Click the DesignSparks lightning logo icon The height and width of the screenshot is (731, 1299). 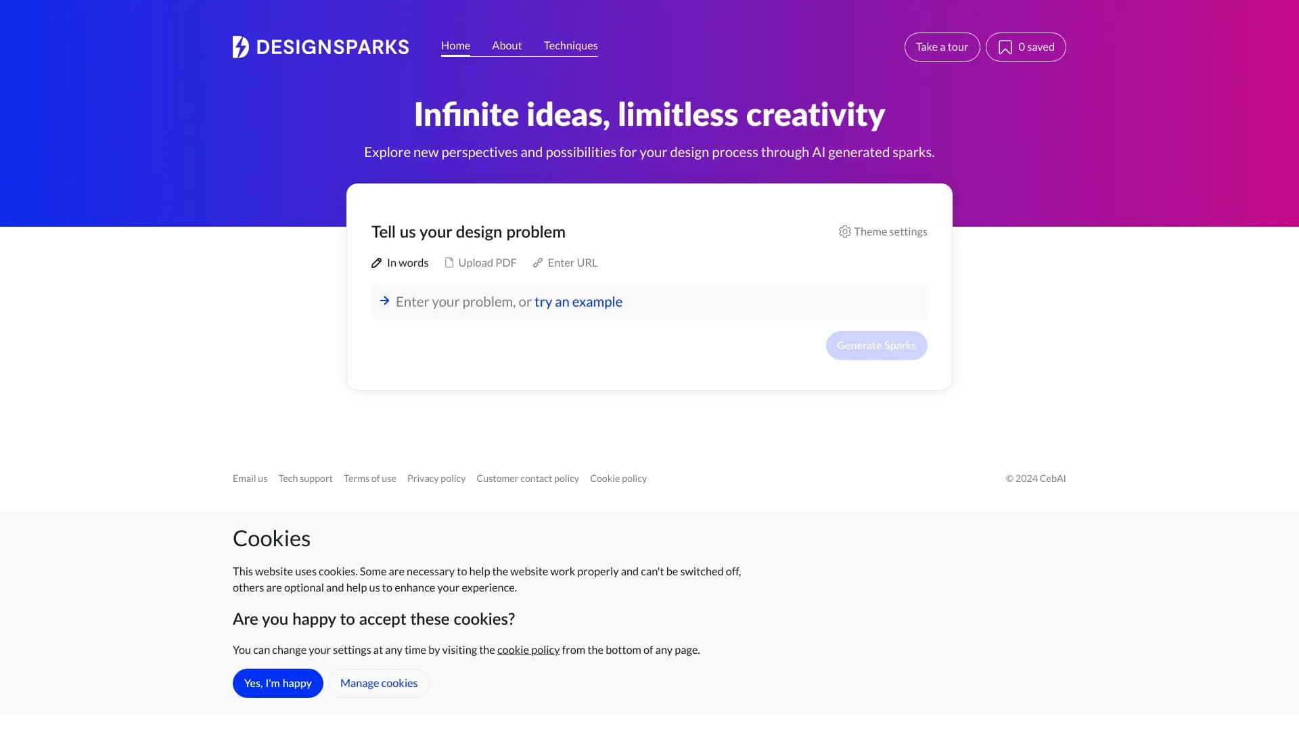pos(242,46)
